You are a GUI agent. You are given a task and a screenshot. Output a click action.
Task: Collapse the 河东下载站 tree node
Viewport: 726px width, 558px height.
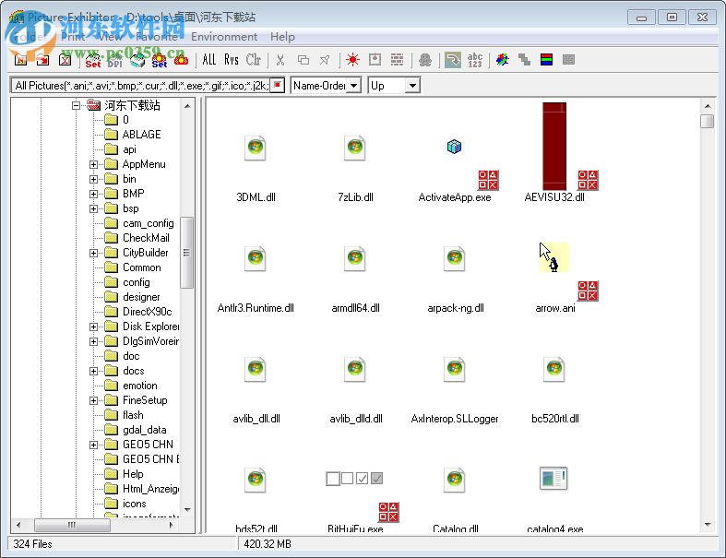77,105
